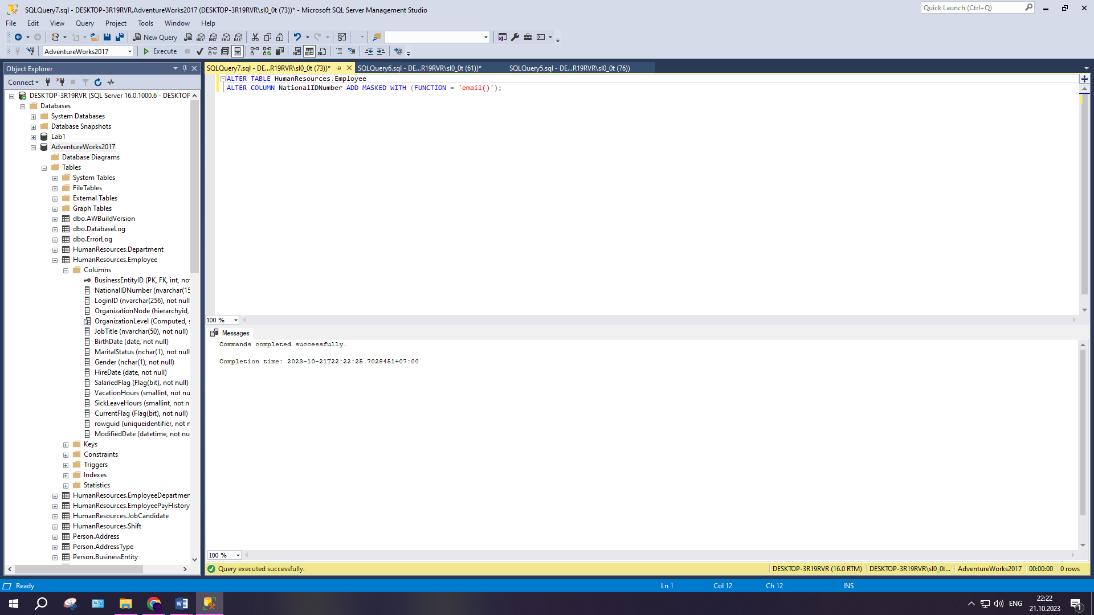1094x615 pixels.
Task: Click the Parse checkmark icon
Action: point(200,51)
